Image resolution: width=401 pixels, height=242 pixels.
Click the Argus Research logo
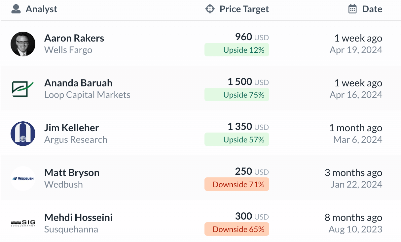pyautogui.click(x=23, y=134)
